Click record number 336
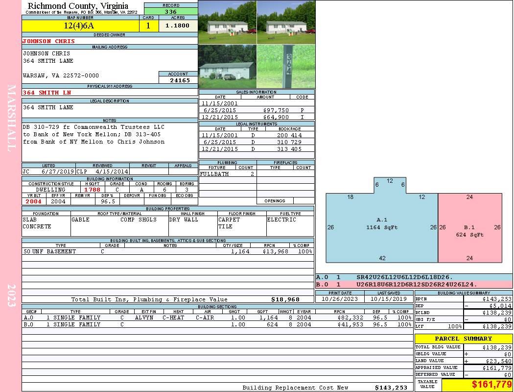The image size is (514, 392). (171, 11)
